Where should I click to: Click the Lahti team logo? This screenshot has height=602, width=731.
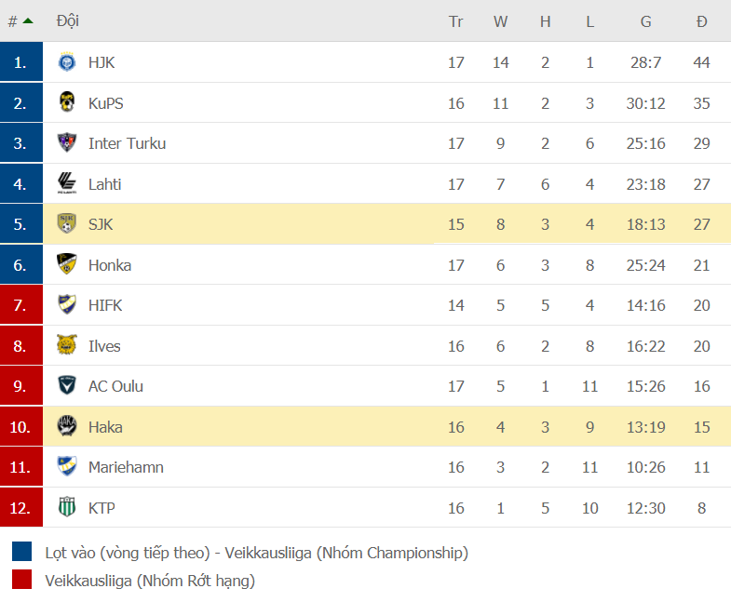coord(66,184)
